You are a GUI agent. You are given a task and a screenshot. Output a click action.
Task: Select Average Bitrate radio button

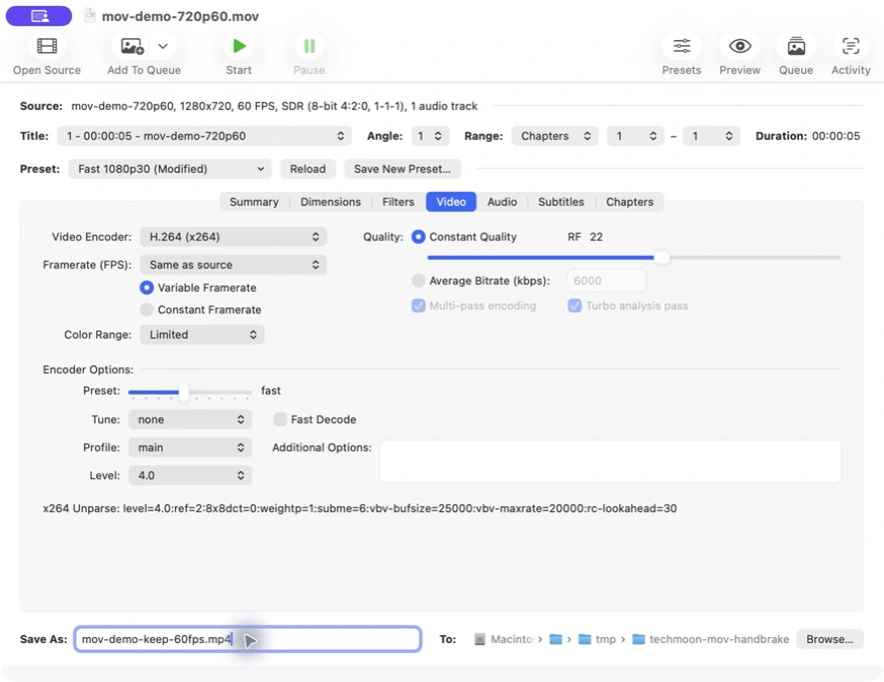pyautogui.click(x=419, y=281)
